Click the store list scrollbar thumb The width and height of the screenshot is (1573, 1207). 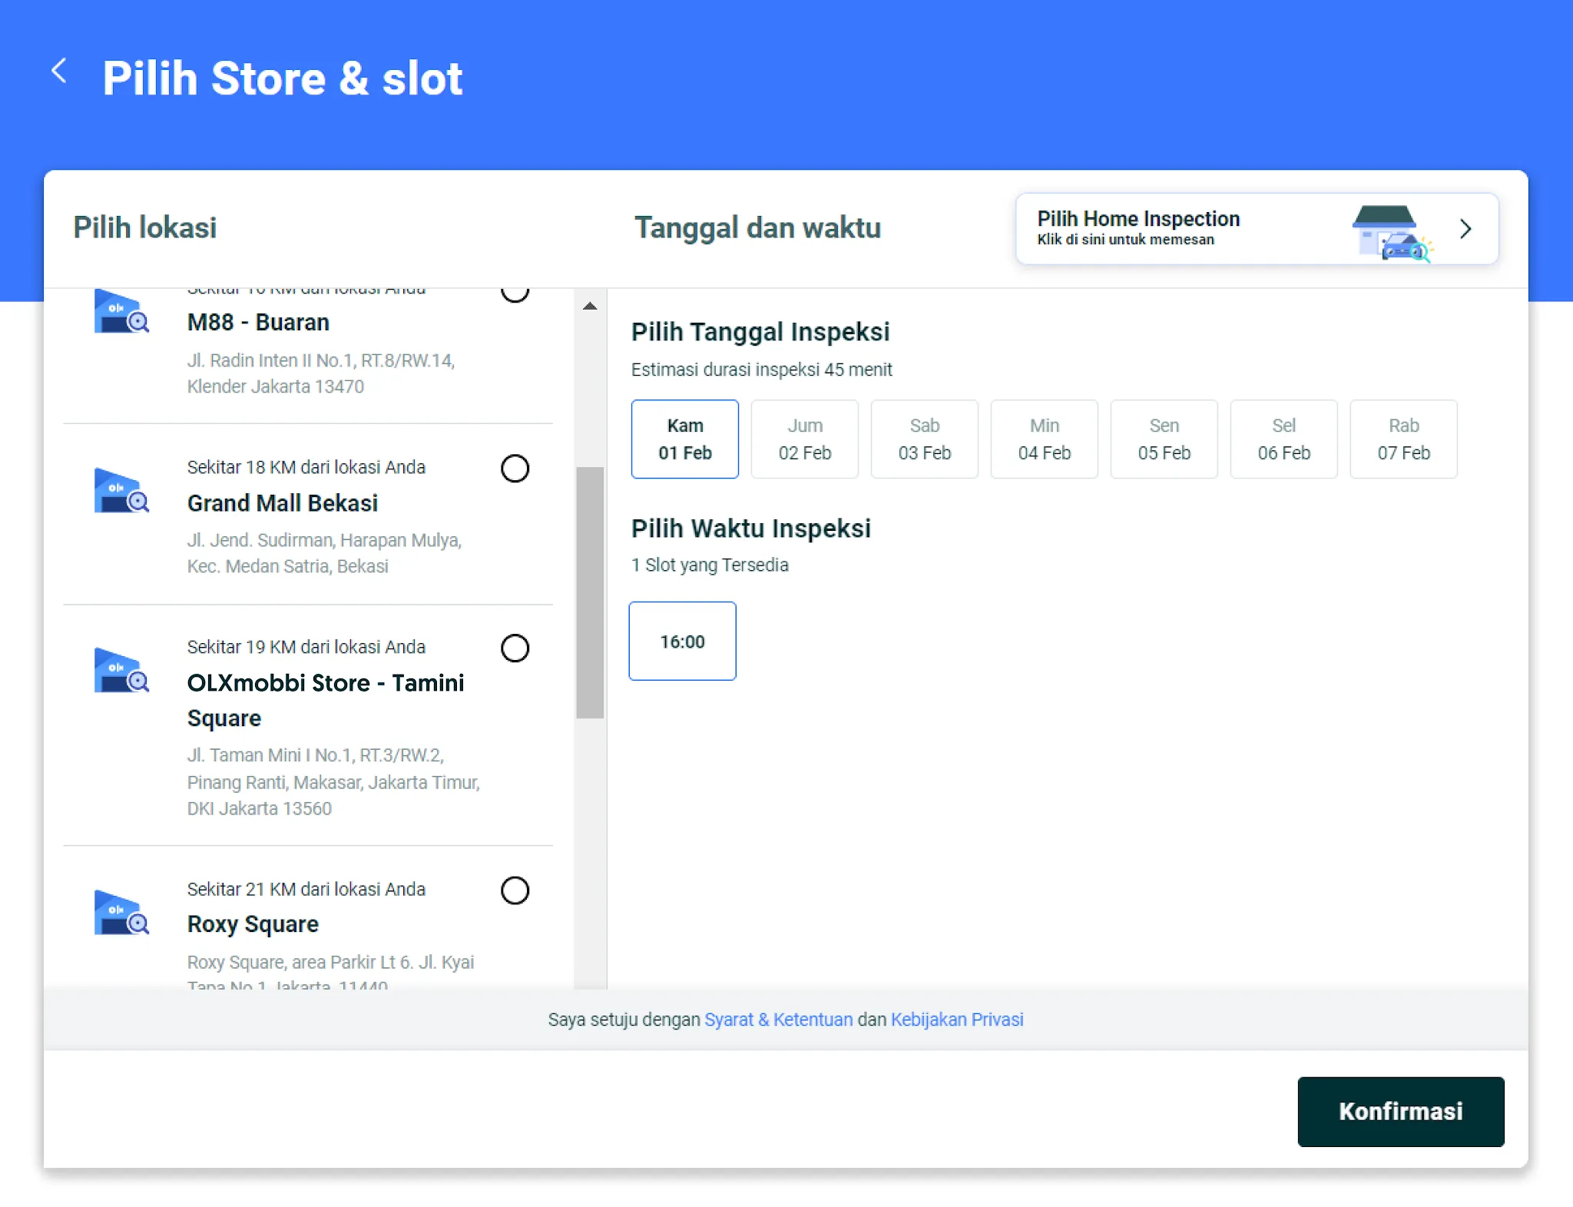[590, 592]
